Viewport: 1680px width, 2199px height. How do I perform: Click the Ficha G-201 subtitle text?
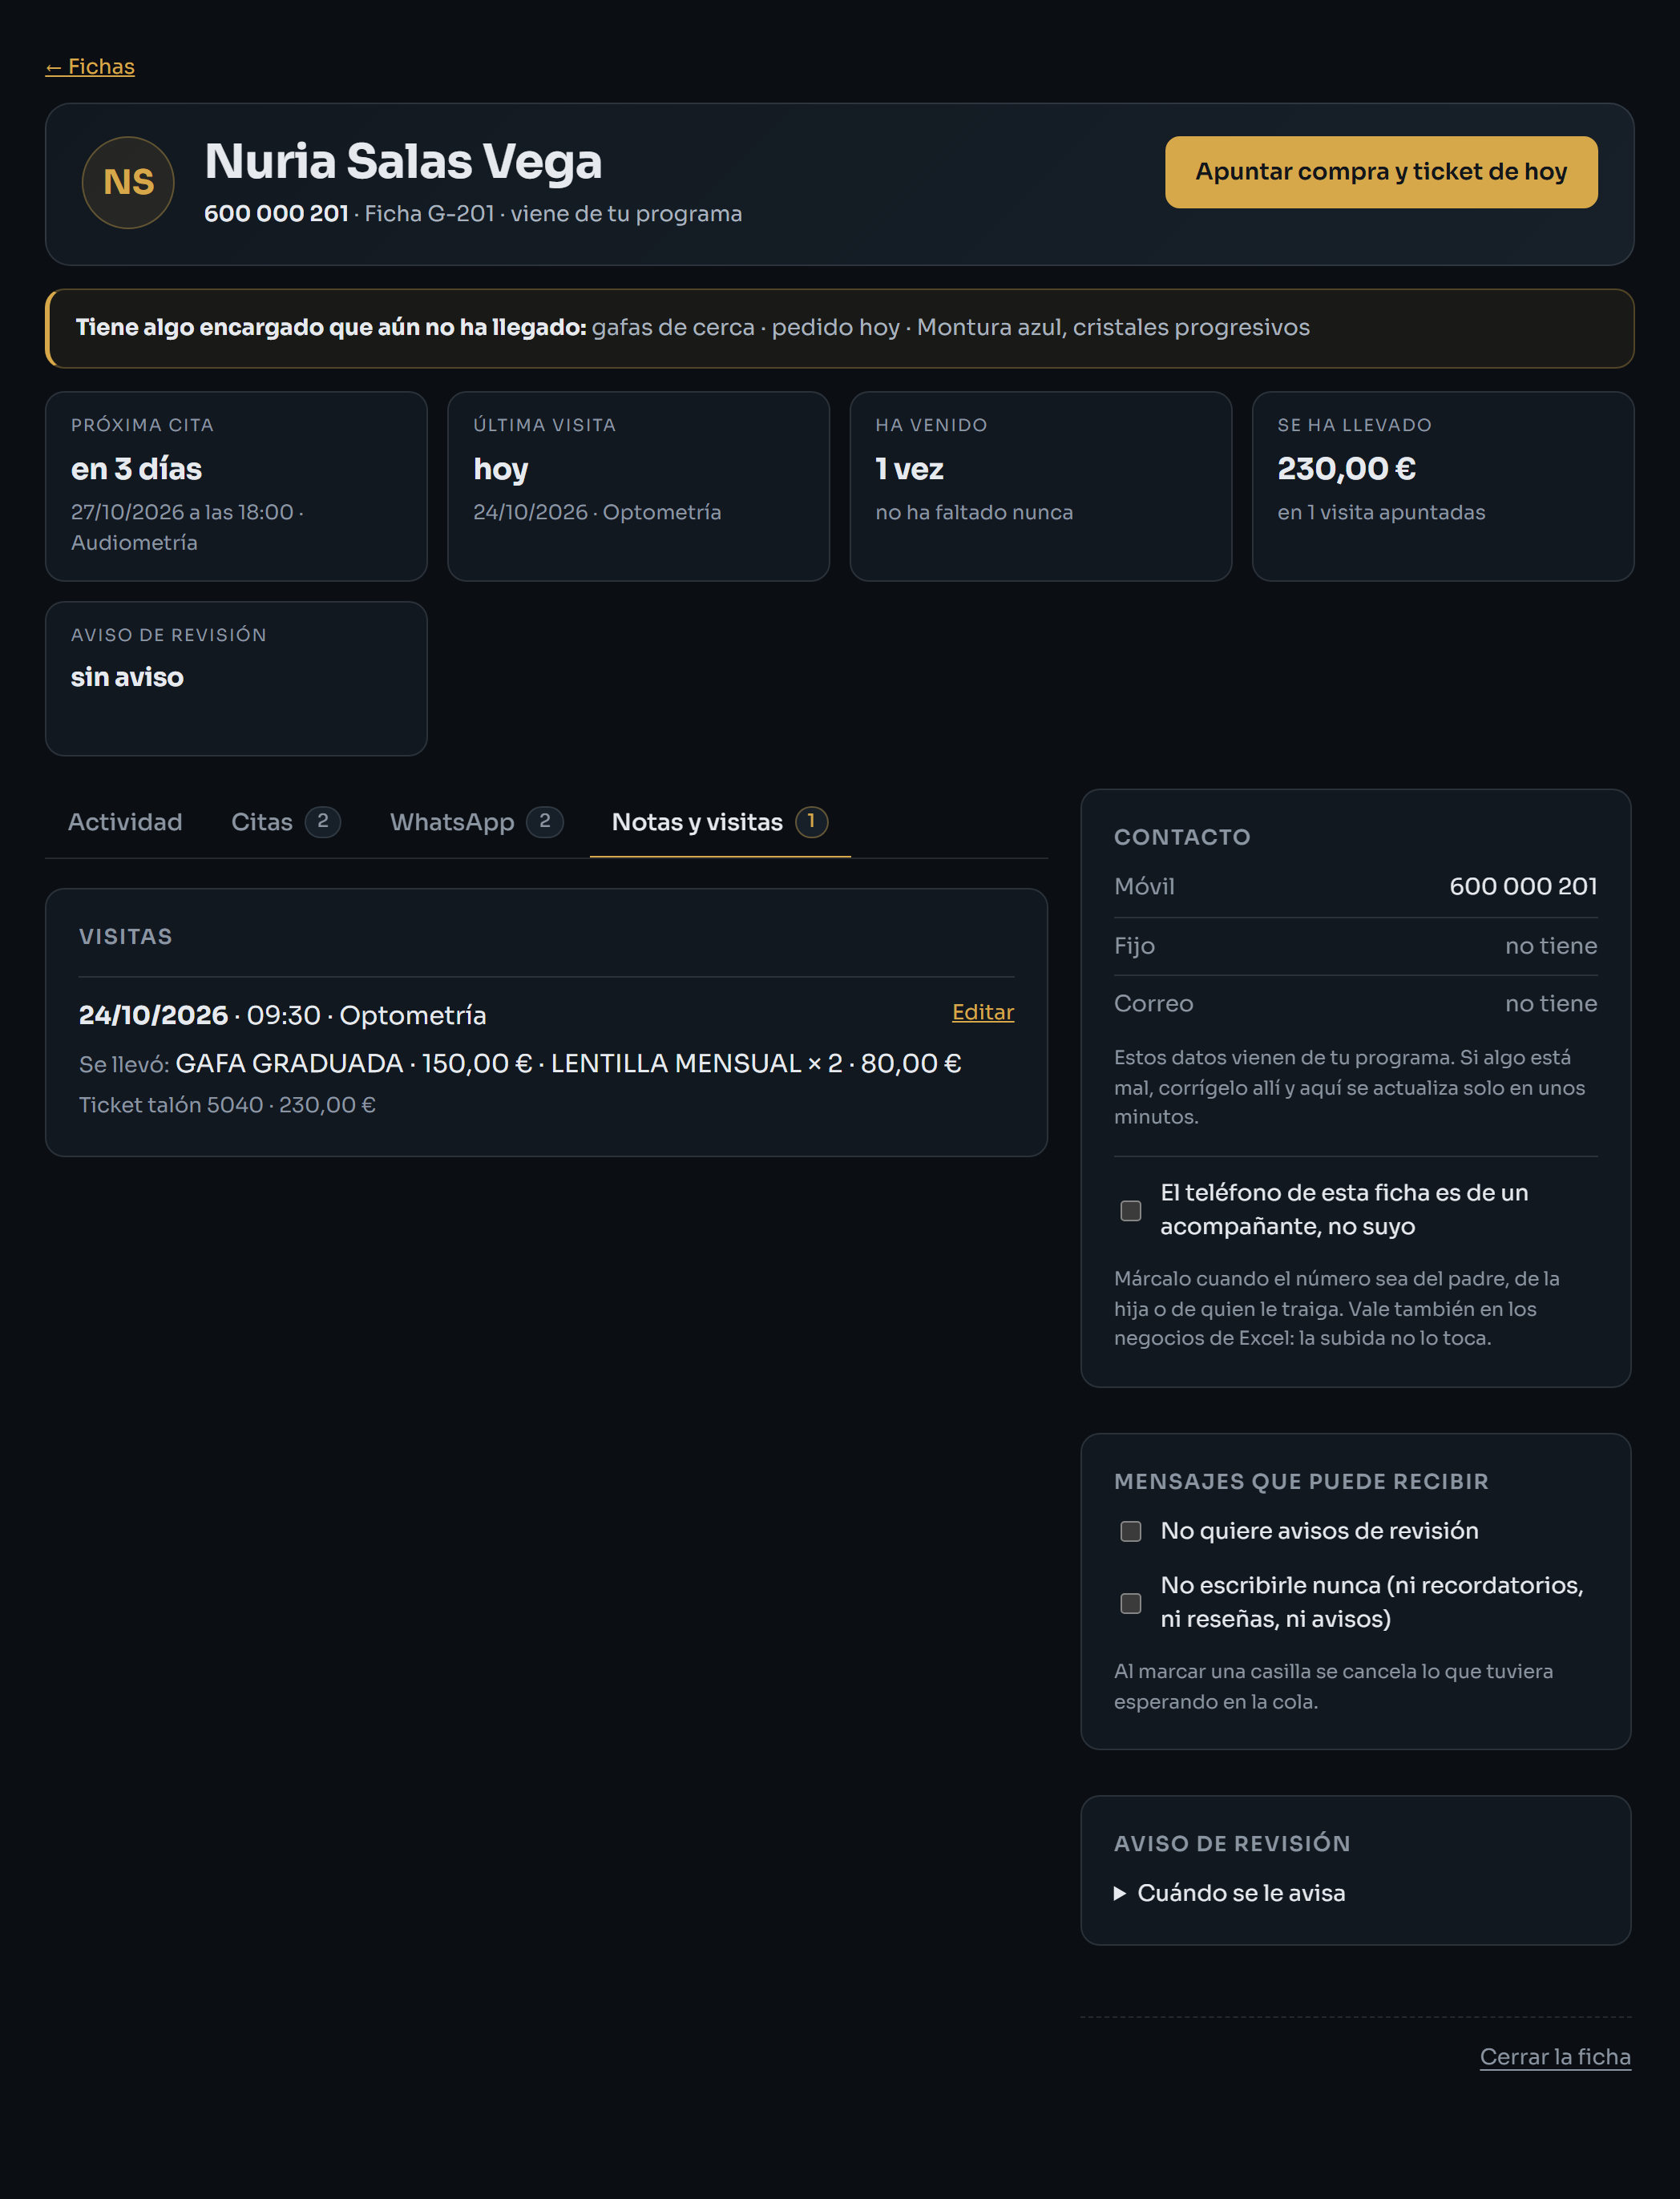429,214
